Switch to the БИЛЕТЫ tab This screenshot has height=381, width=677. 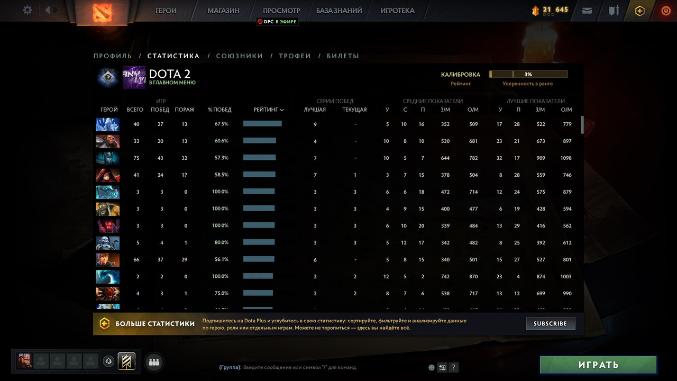point(343,56)
